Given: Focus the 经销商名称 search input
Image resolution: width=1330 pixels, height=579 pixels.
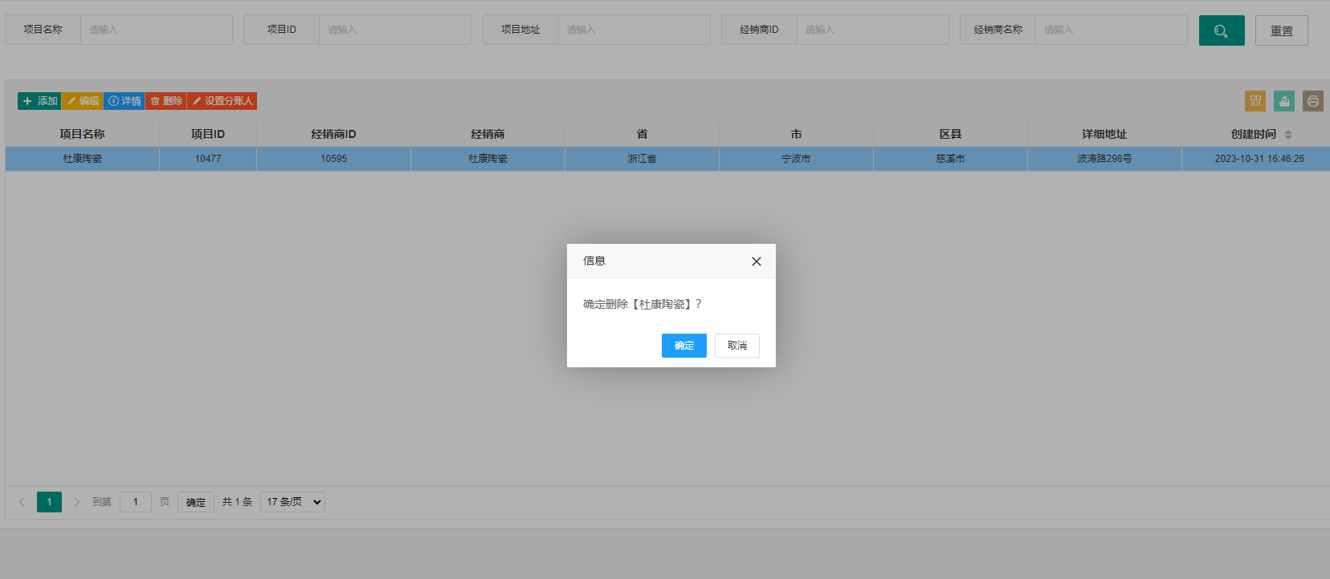Looking at the screenshot, I should (x=1112, y=30).
